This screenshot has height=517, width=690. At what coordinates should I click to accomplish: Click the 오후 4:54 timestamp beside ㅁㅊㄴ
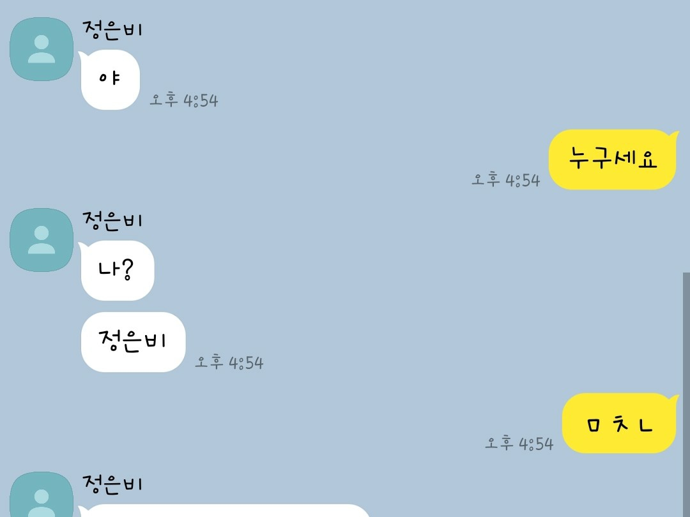click(x=519, y=443)
